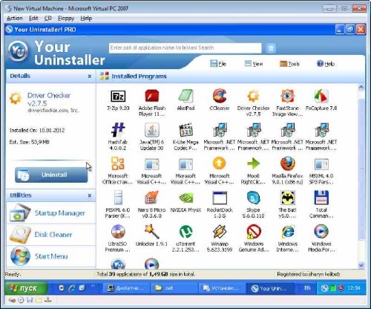Click the instant search field
Image resolution: width=371 pixels, height=309 pixels.
point(185,48)
